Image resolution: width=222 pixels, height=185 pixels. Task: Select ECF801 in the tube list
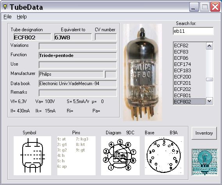(190, 95)
